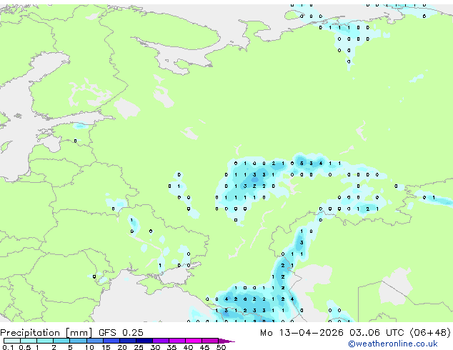Select the '45' legend scale label
Screen dimensions: 453x350
(204, 347)
